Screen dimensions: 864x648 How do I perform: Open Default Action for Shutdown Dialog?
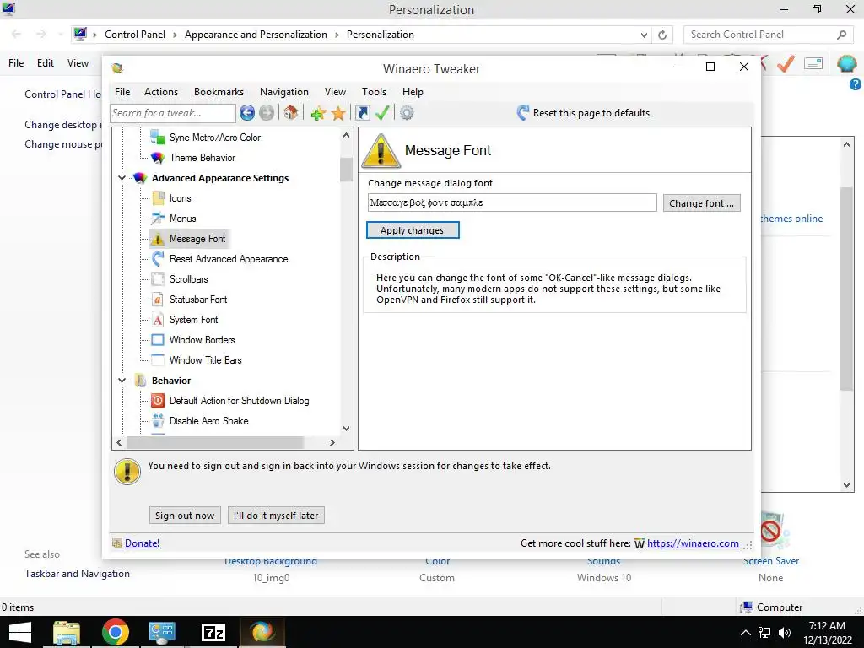(x=239, y=401)
